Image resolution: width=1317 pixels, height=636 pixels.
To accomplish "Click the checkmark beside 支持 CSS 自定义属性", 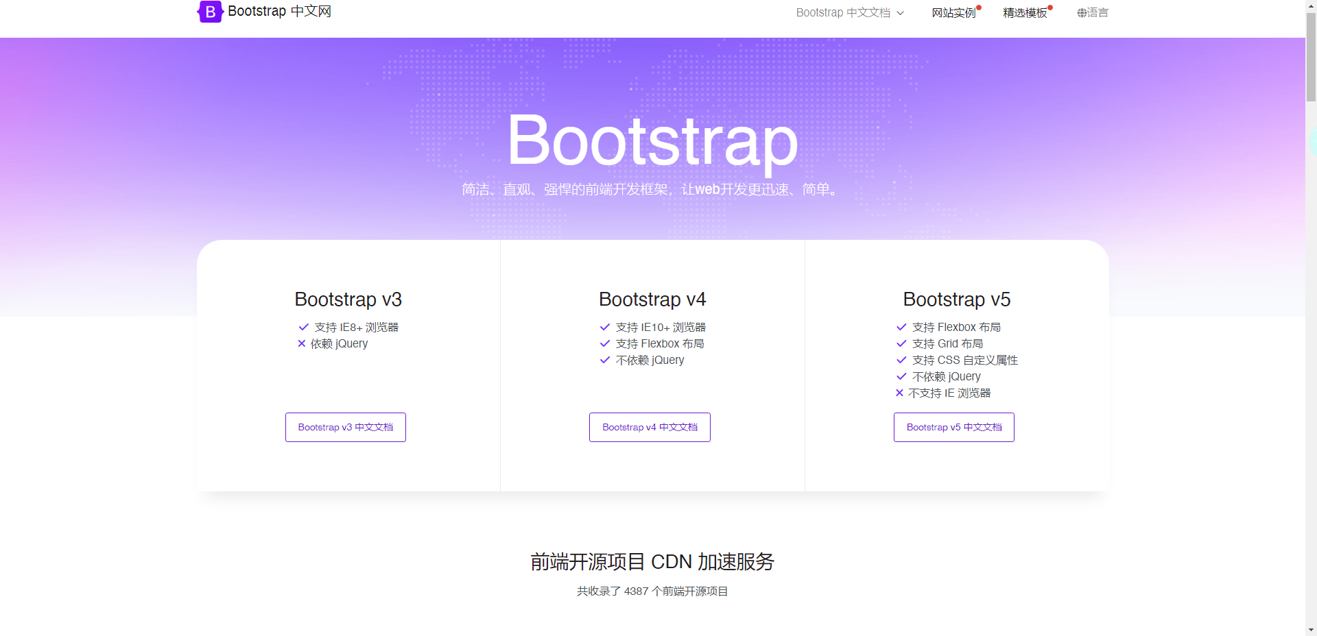I will pyautogui.click(x=901, y=360).
